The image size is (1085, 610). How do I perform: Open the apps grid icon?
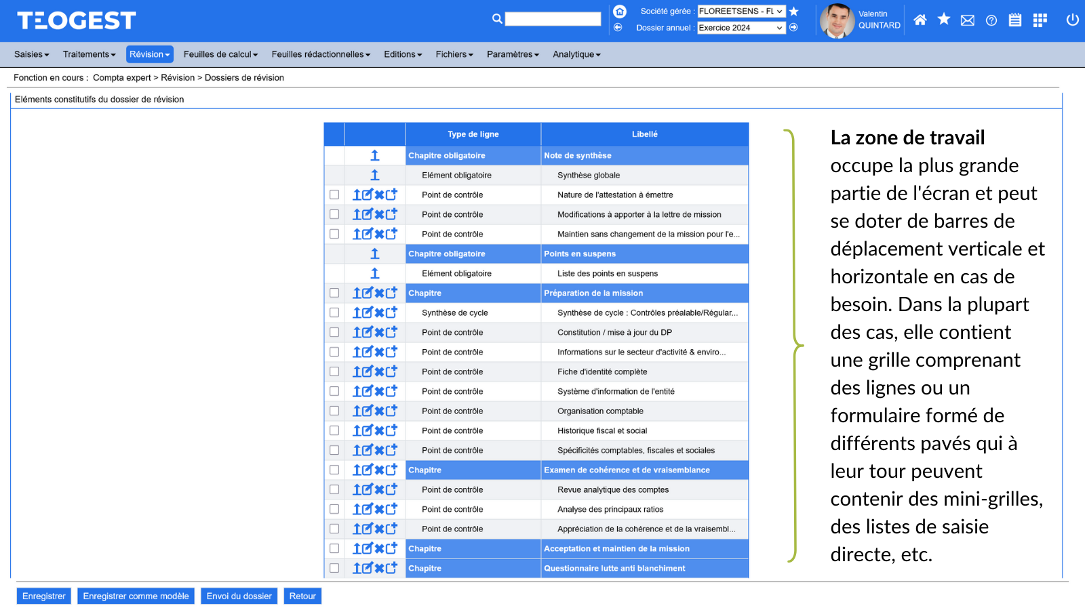click(1040, 20)
